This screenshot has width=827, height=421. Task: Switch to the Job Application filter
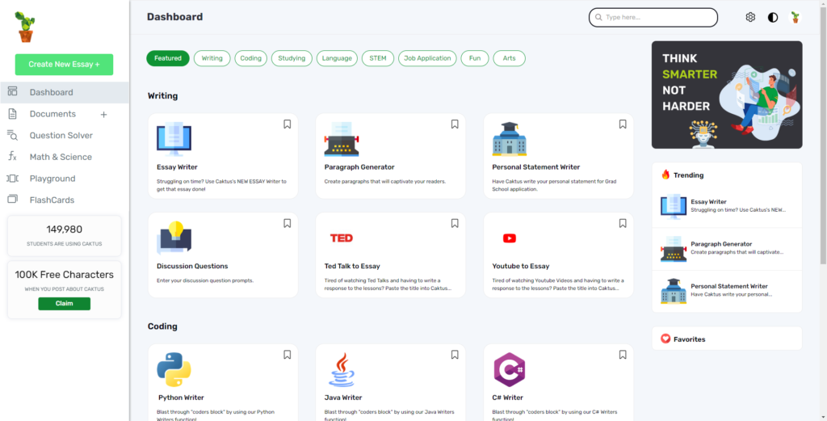[x=427, y=58]
